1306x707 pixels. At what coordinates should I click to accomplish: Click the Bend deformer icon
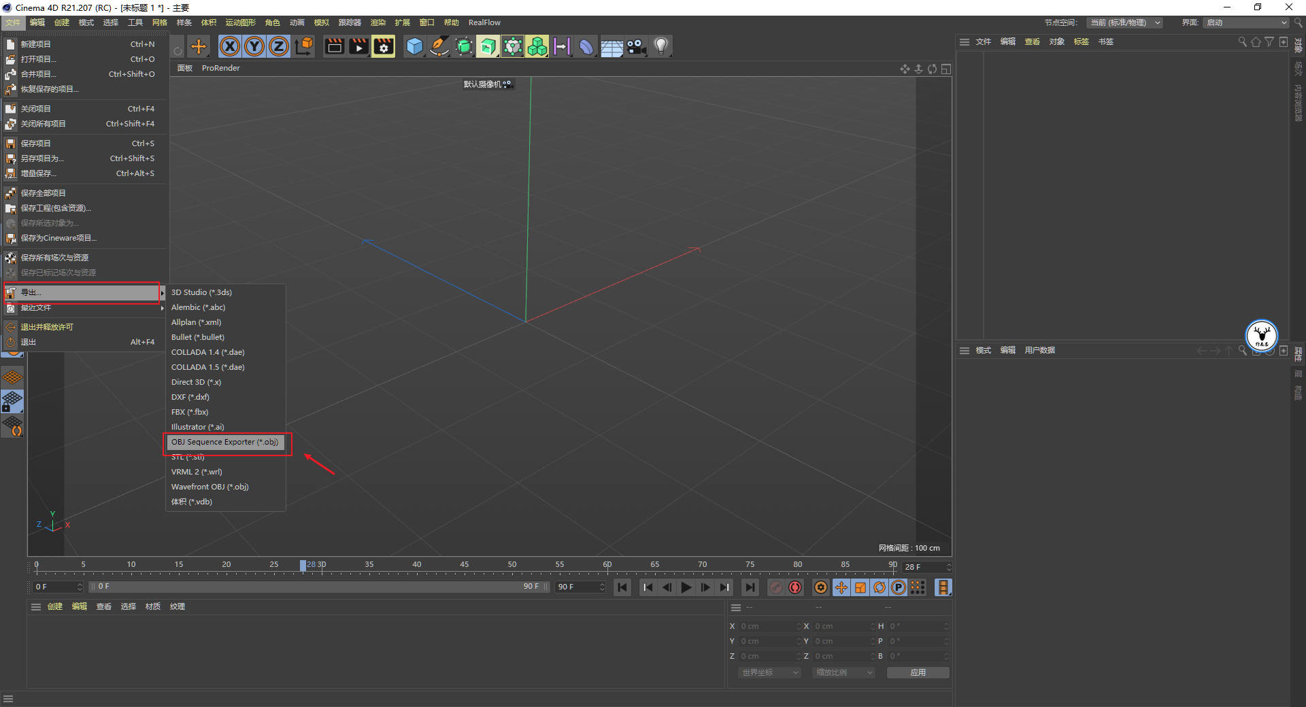tap(586, 46)
